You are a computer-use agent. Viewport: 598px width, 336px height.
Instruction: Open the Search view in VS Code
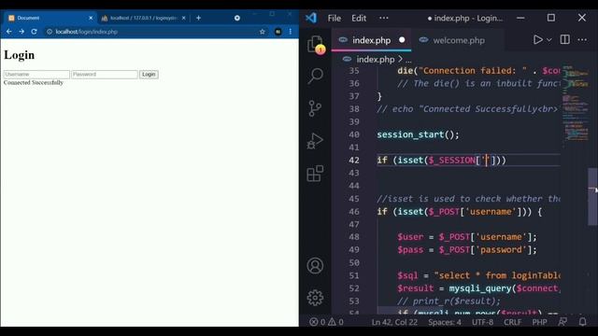[316, 76]
